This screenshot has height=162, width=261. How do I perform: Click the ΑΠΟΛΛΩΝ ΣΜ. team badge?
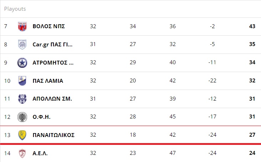pyautogui.click(x=22, y=99)
